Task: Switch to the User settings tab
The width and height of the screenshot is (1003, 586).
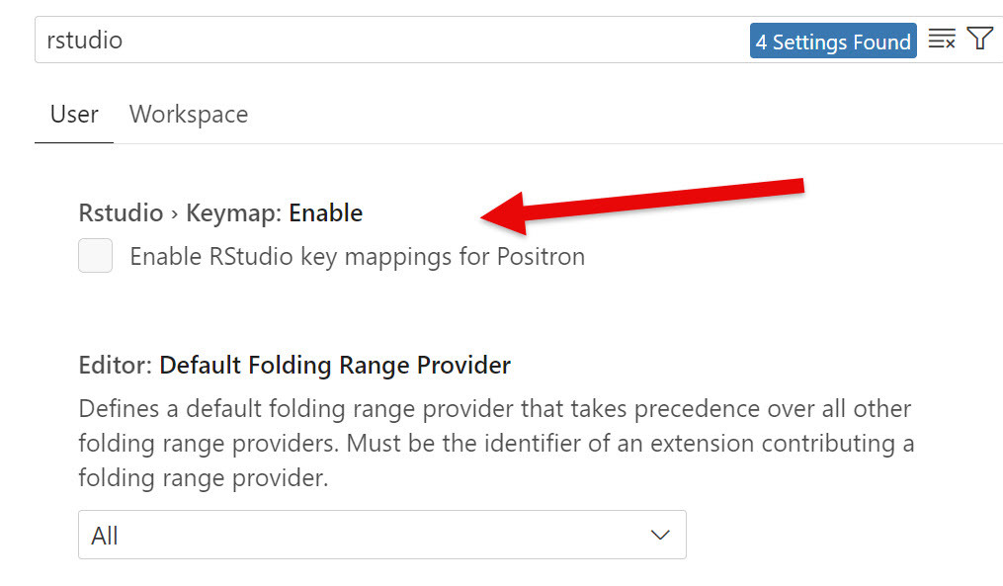Action: (x=74, y=115)
